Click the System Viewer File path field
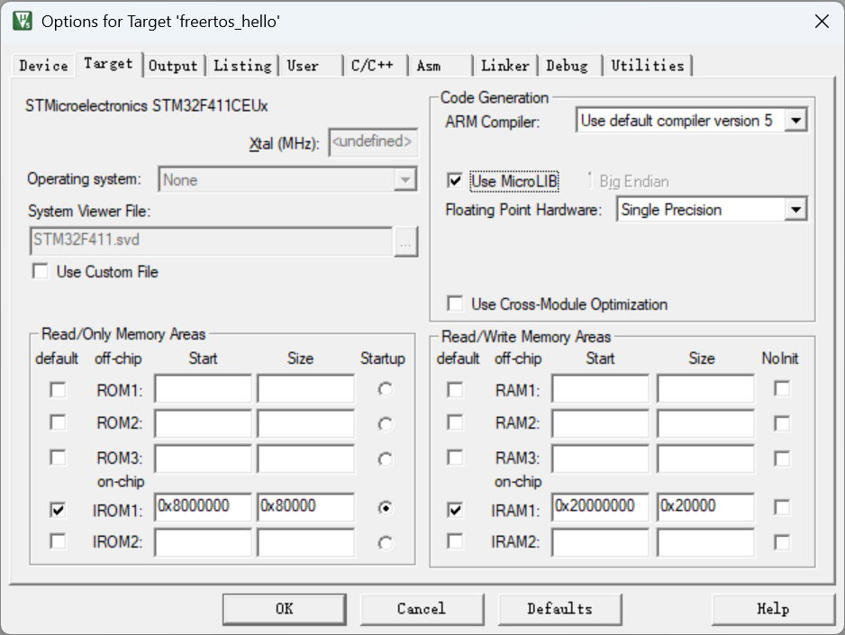845x635 pixels. (x=211, y=240)
